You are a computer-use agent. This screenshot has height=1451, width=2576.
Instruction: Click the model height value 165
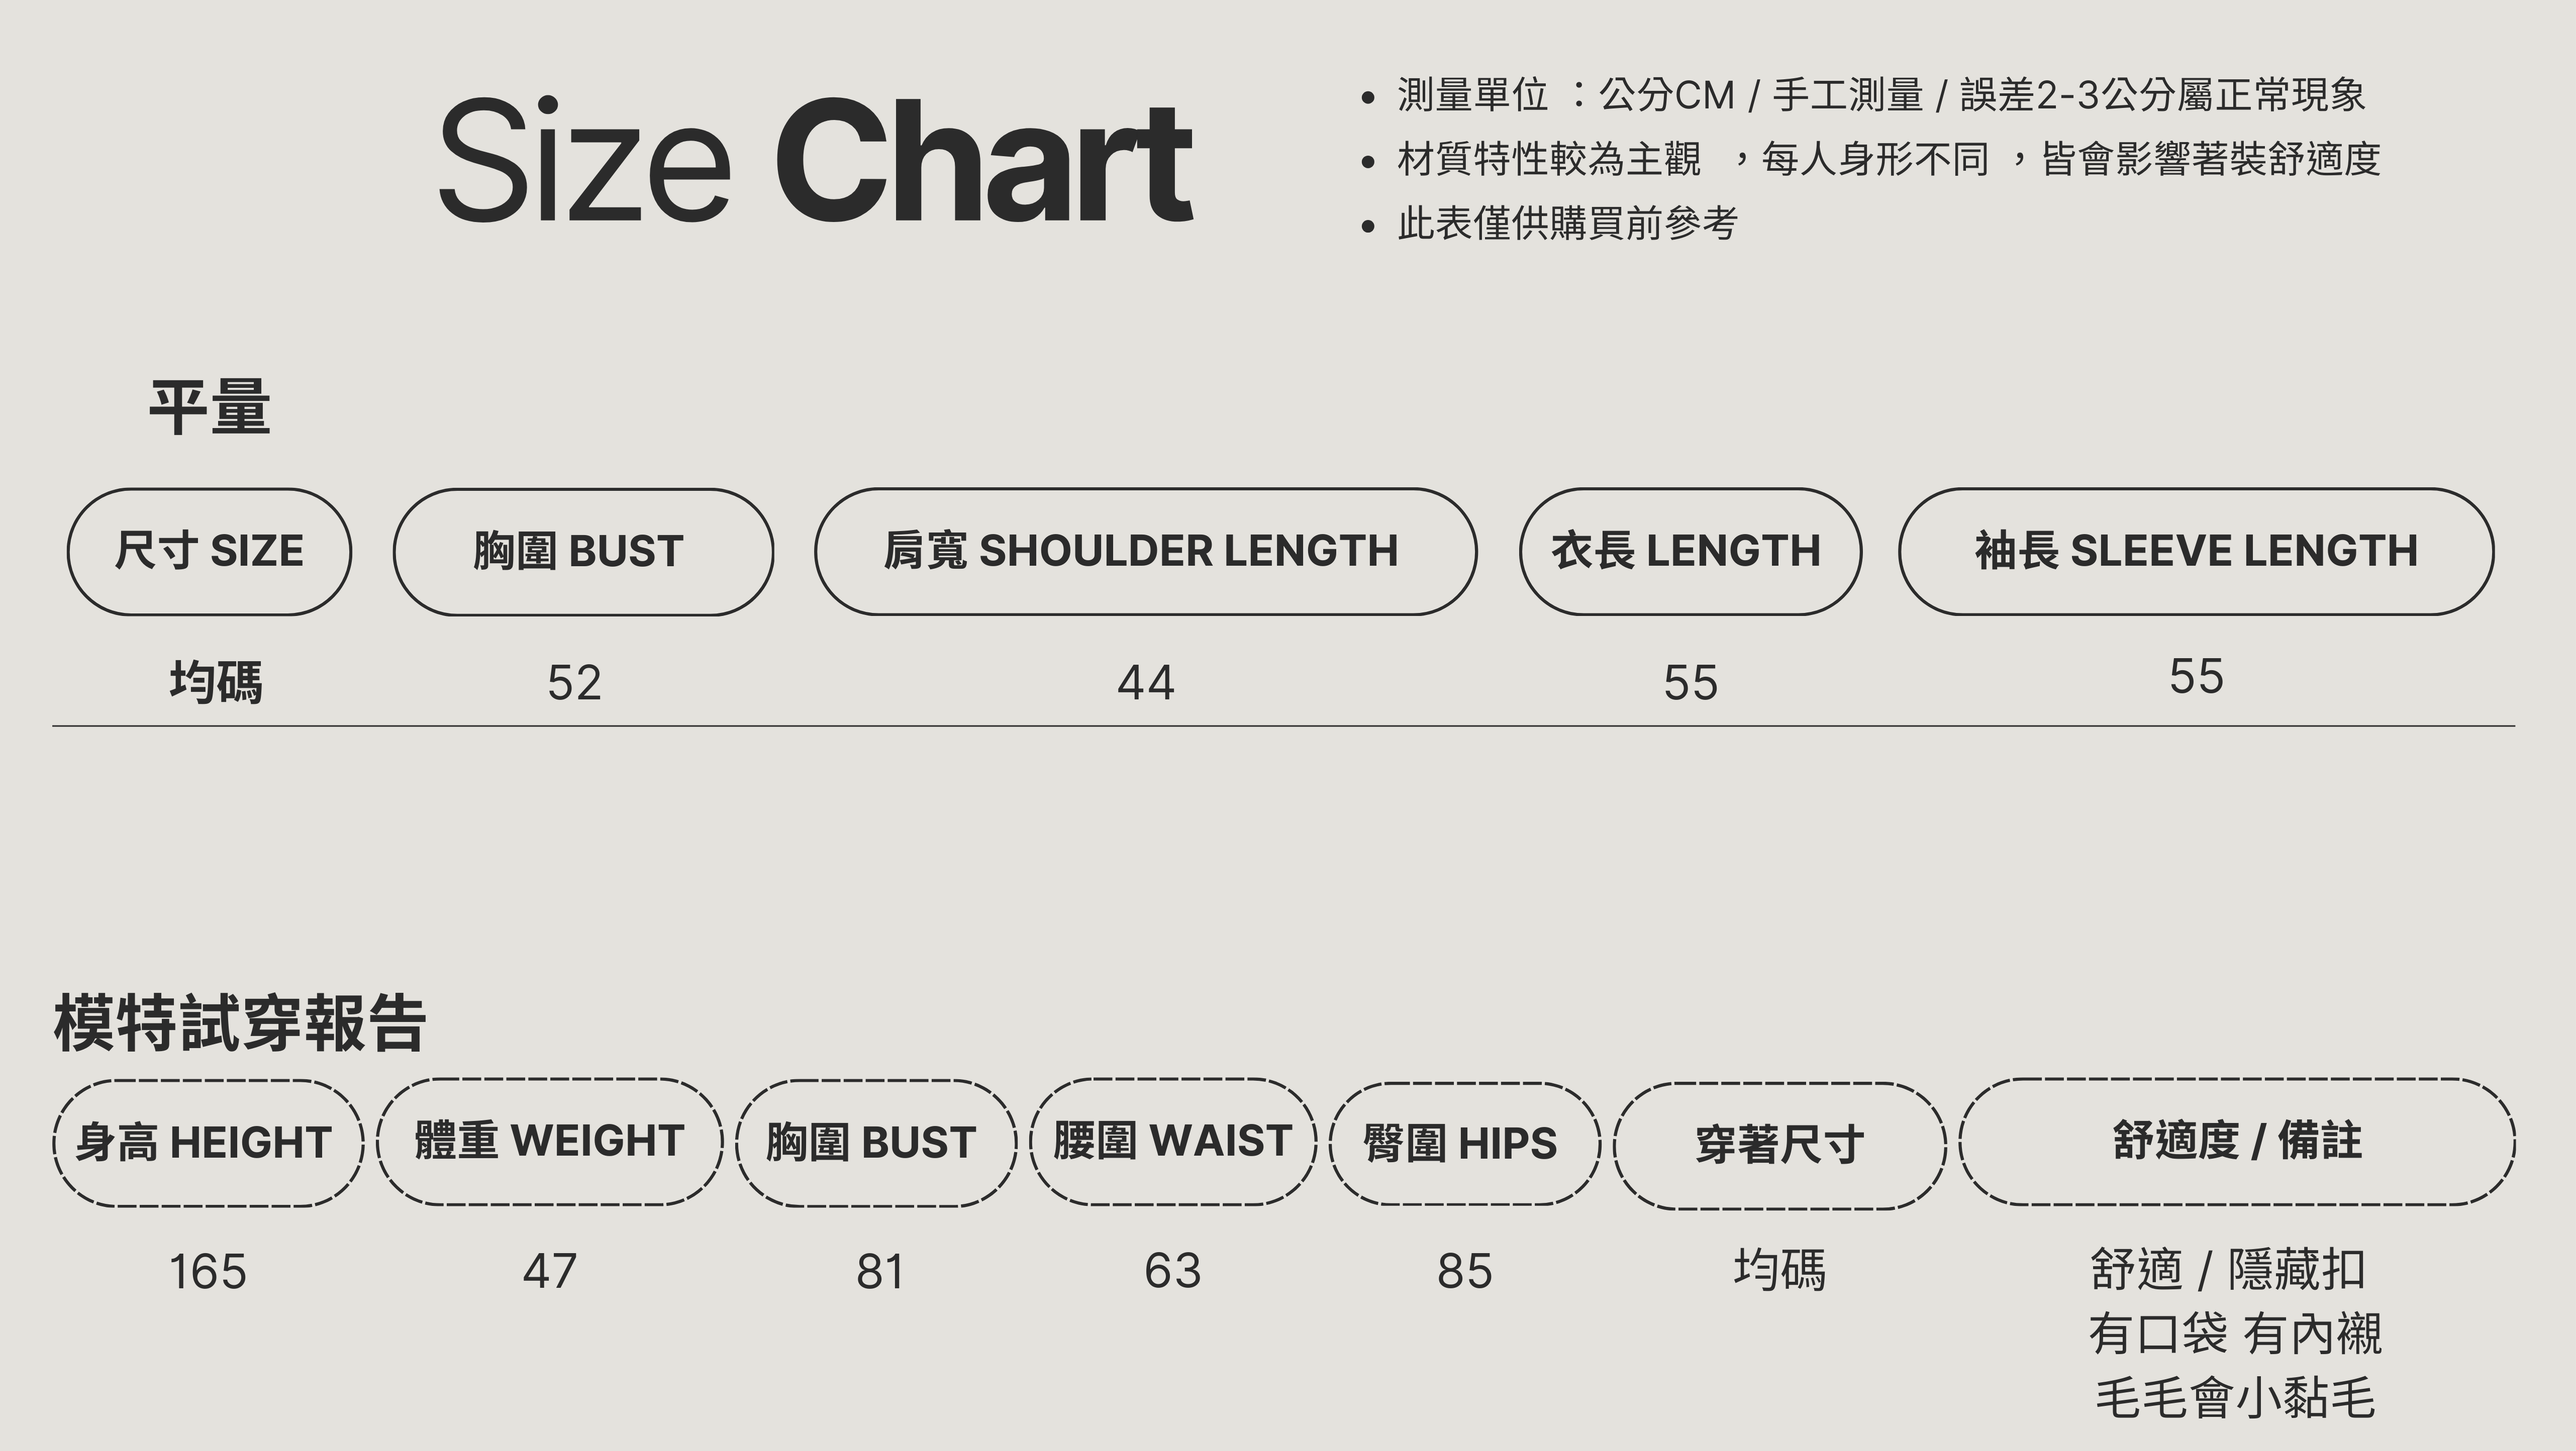pos(208,1272)
